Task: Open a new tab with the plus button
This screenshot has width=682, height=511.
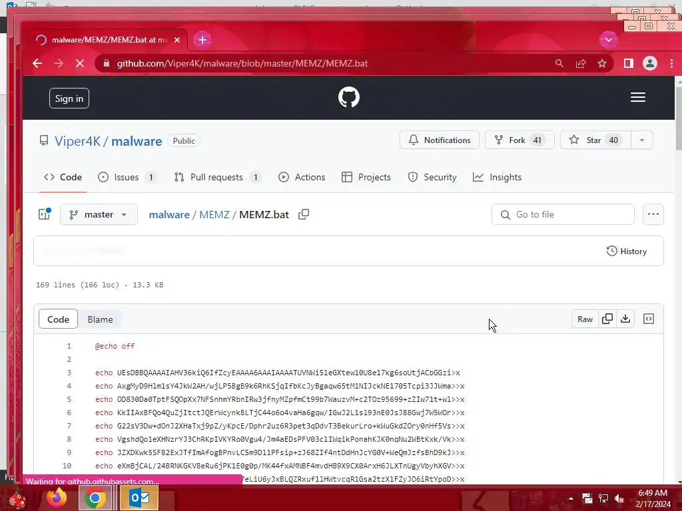Action: coord(202,40)
